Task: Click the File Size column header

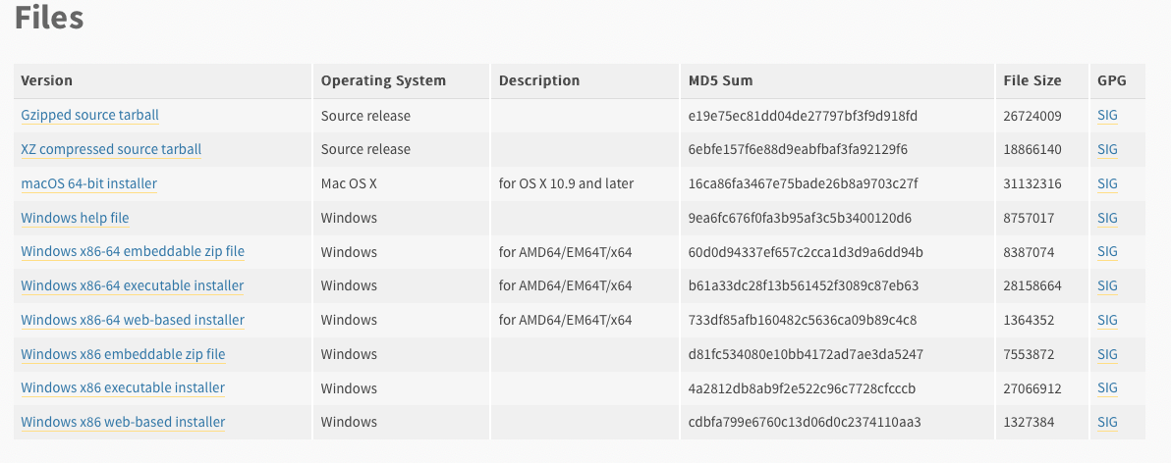Action: [1032, 80]
